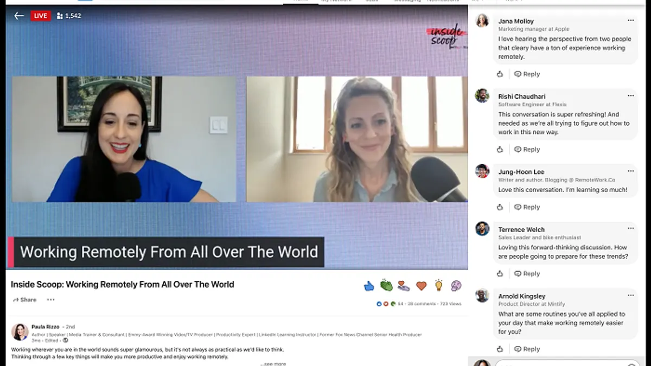Open Terrence Welch's avatar

point(482,228)
